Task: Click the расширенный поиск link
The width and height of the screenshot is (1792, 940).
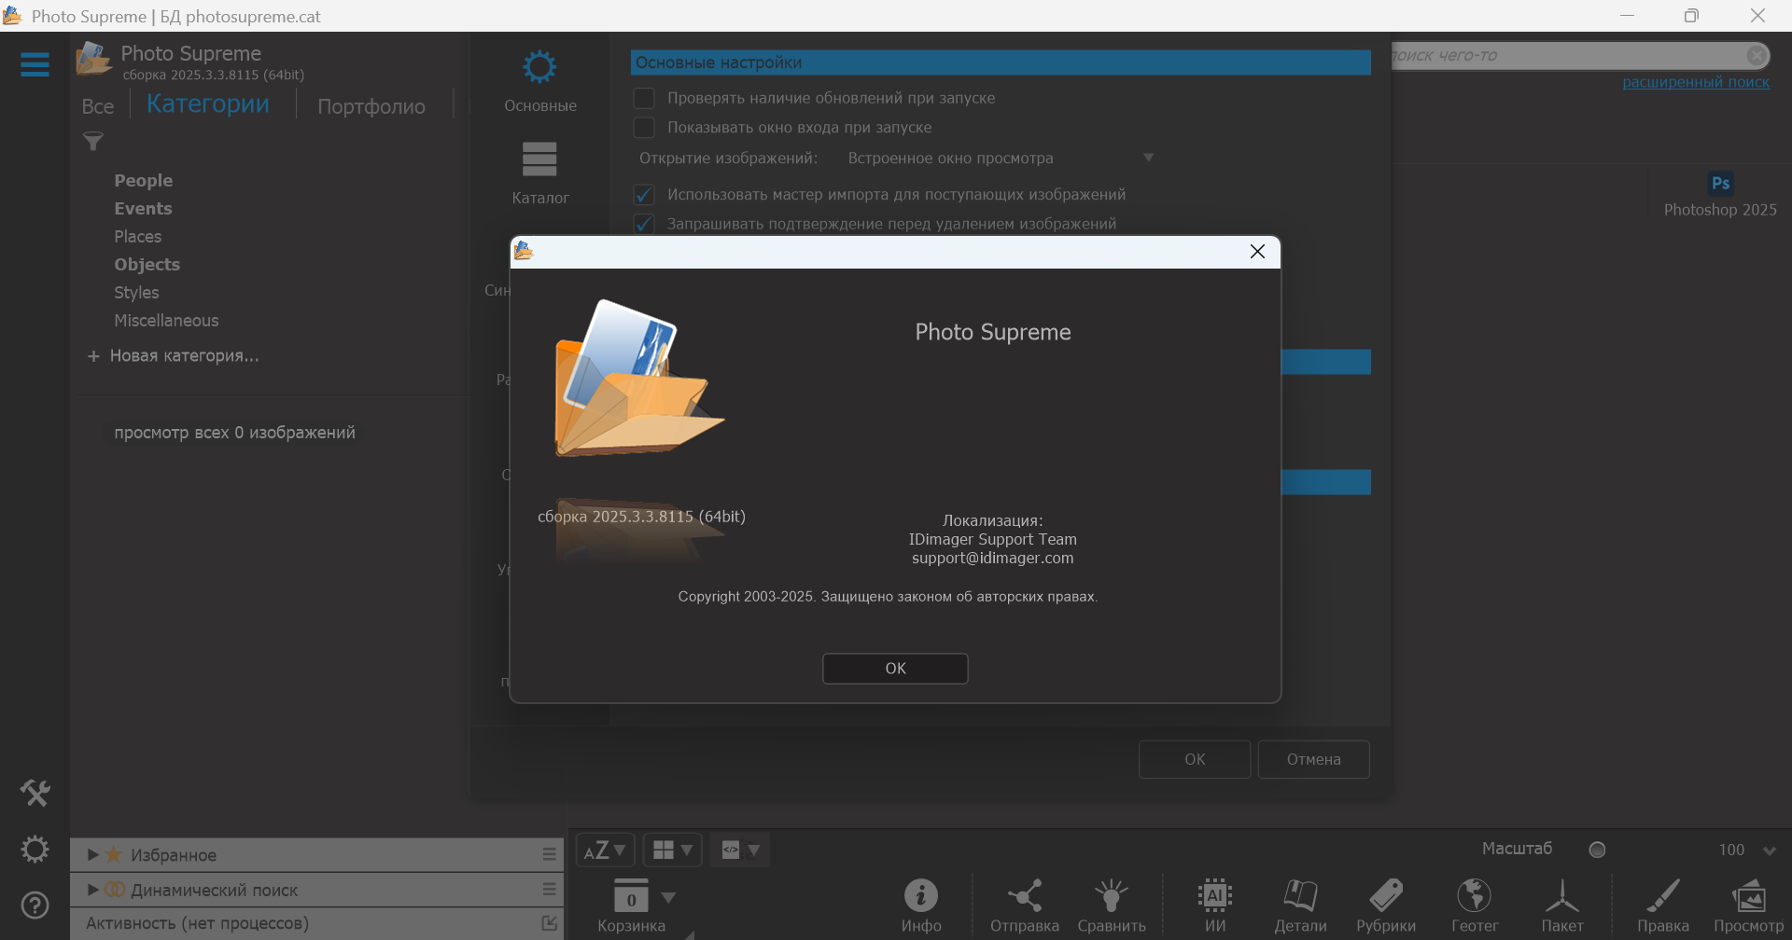Action: [x=1695, y=82]
